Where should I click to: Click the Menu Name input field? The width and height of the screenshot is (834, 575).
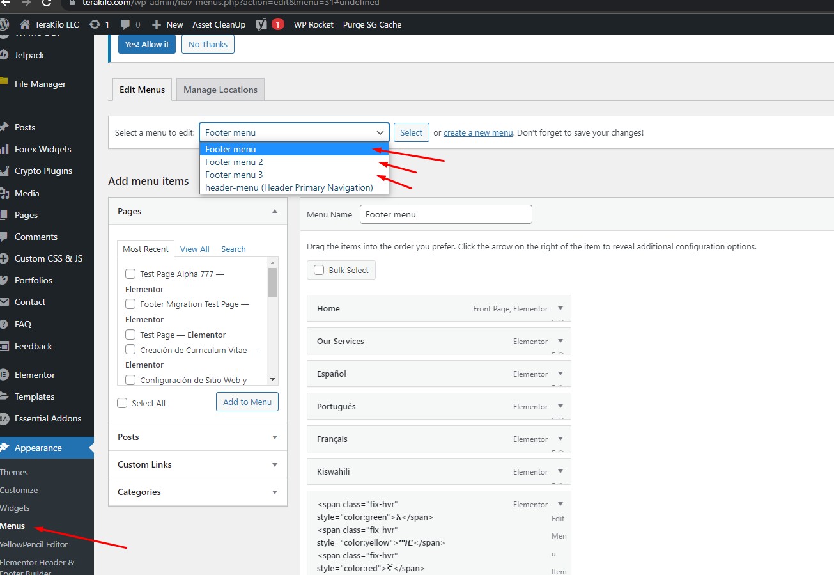[445, 214]
